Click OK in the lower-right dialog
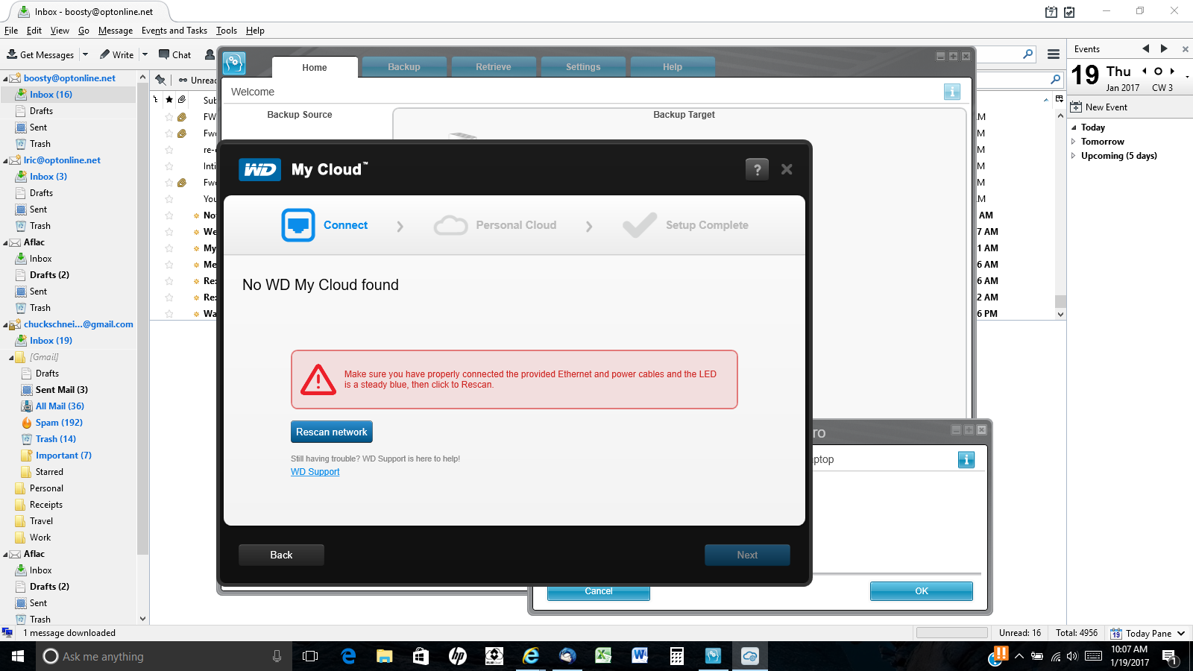This screenshot has width=1193, height=671. (x=922, y=590)
